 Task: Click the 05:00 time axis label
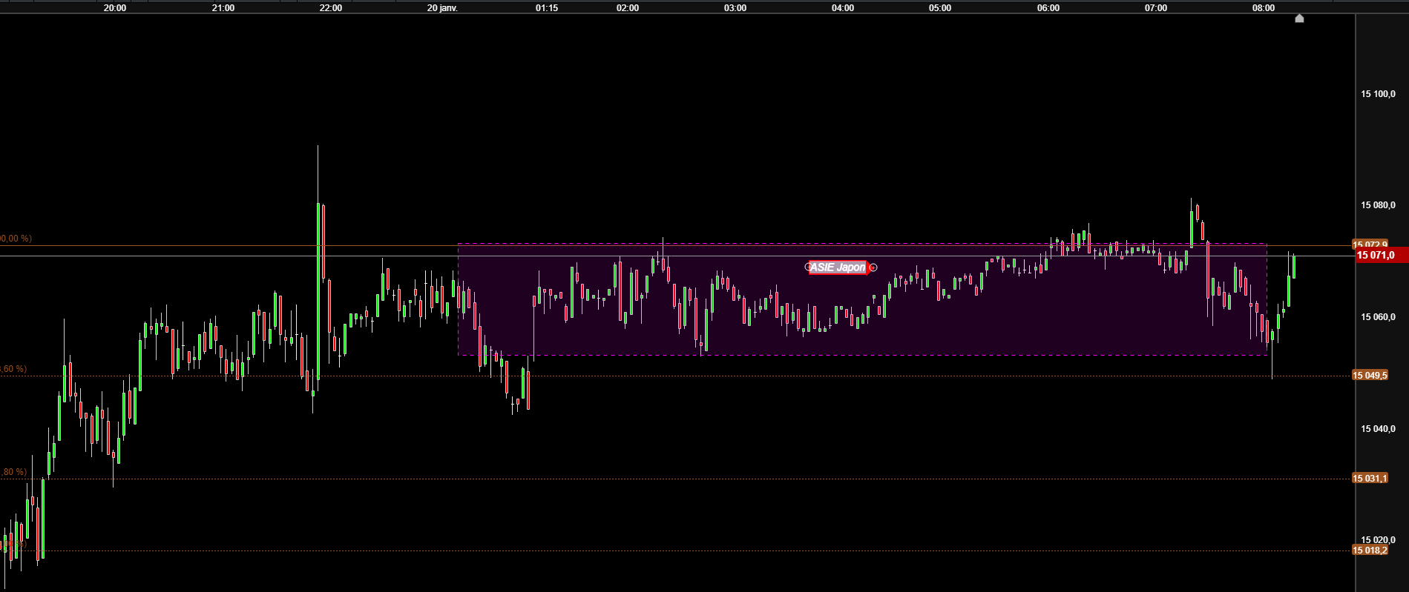pos(940,8)
